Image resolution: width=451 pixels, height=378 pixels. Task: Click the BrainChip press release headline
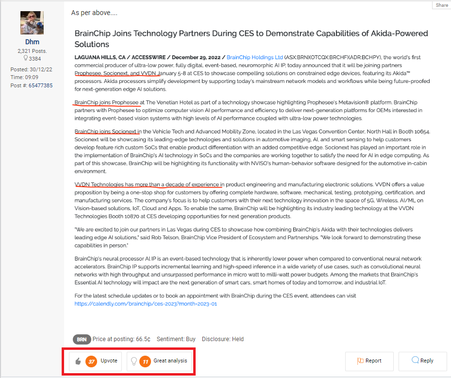click(251, 38)
